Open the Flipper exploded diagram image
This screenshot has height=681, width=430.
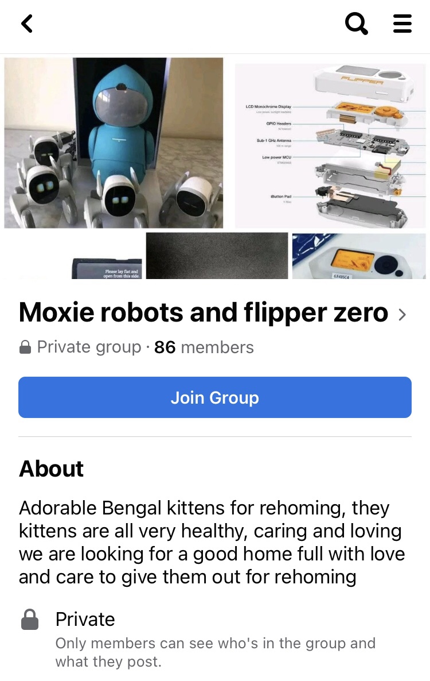(x=330, y=145)
